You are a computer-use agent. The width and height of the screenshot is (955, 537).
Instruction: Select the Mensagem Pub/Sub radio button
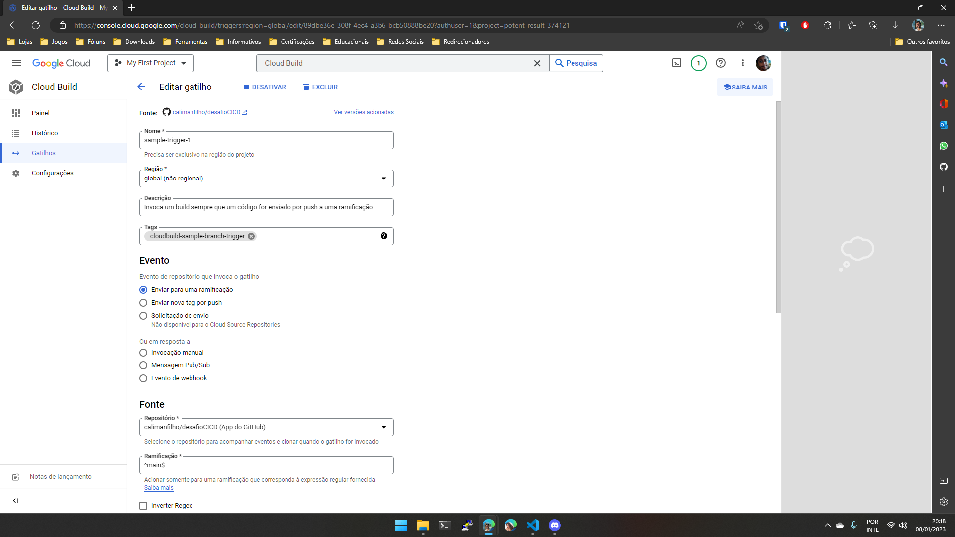(143, 365)
